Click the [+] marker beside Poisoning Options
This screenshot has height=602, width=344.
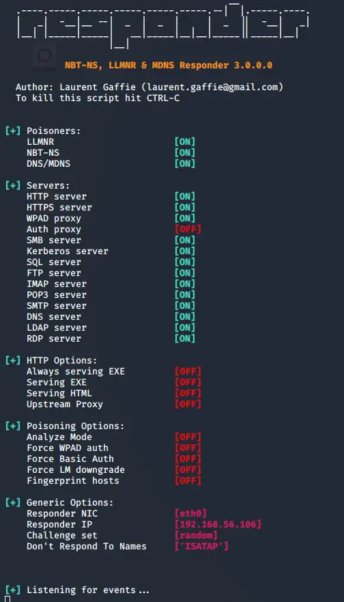[x=13, y=426]
